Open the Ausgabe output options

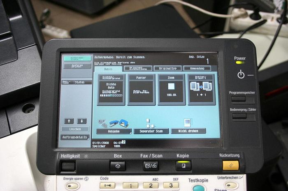(114, 131)
